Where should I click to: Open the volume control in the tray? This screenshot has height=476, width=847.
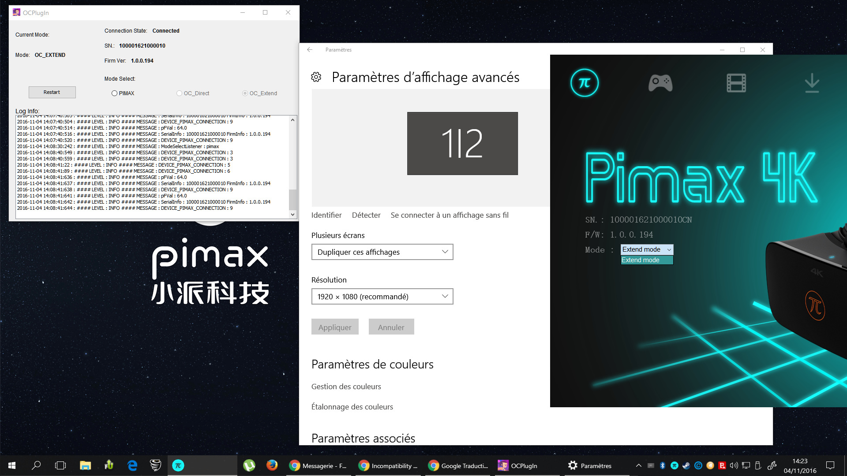click(x=734, y=465)
